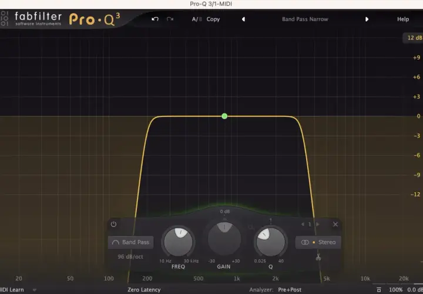Toggle the band power button
This screenshot has height=294, width=423.
coord(113,224)
